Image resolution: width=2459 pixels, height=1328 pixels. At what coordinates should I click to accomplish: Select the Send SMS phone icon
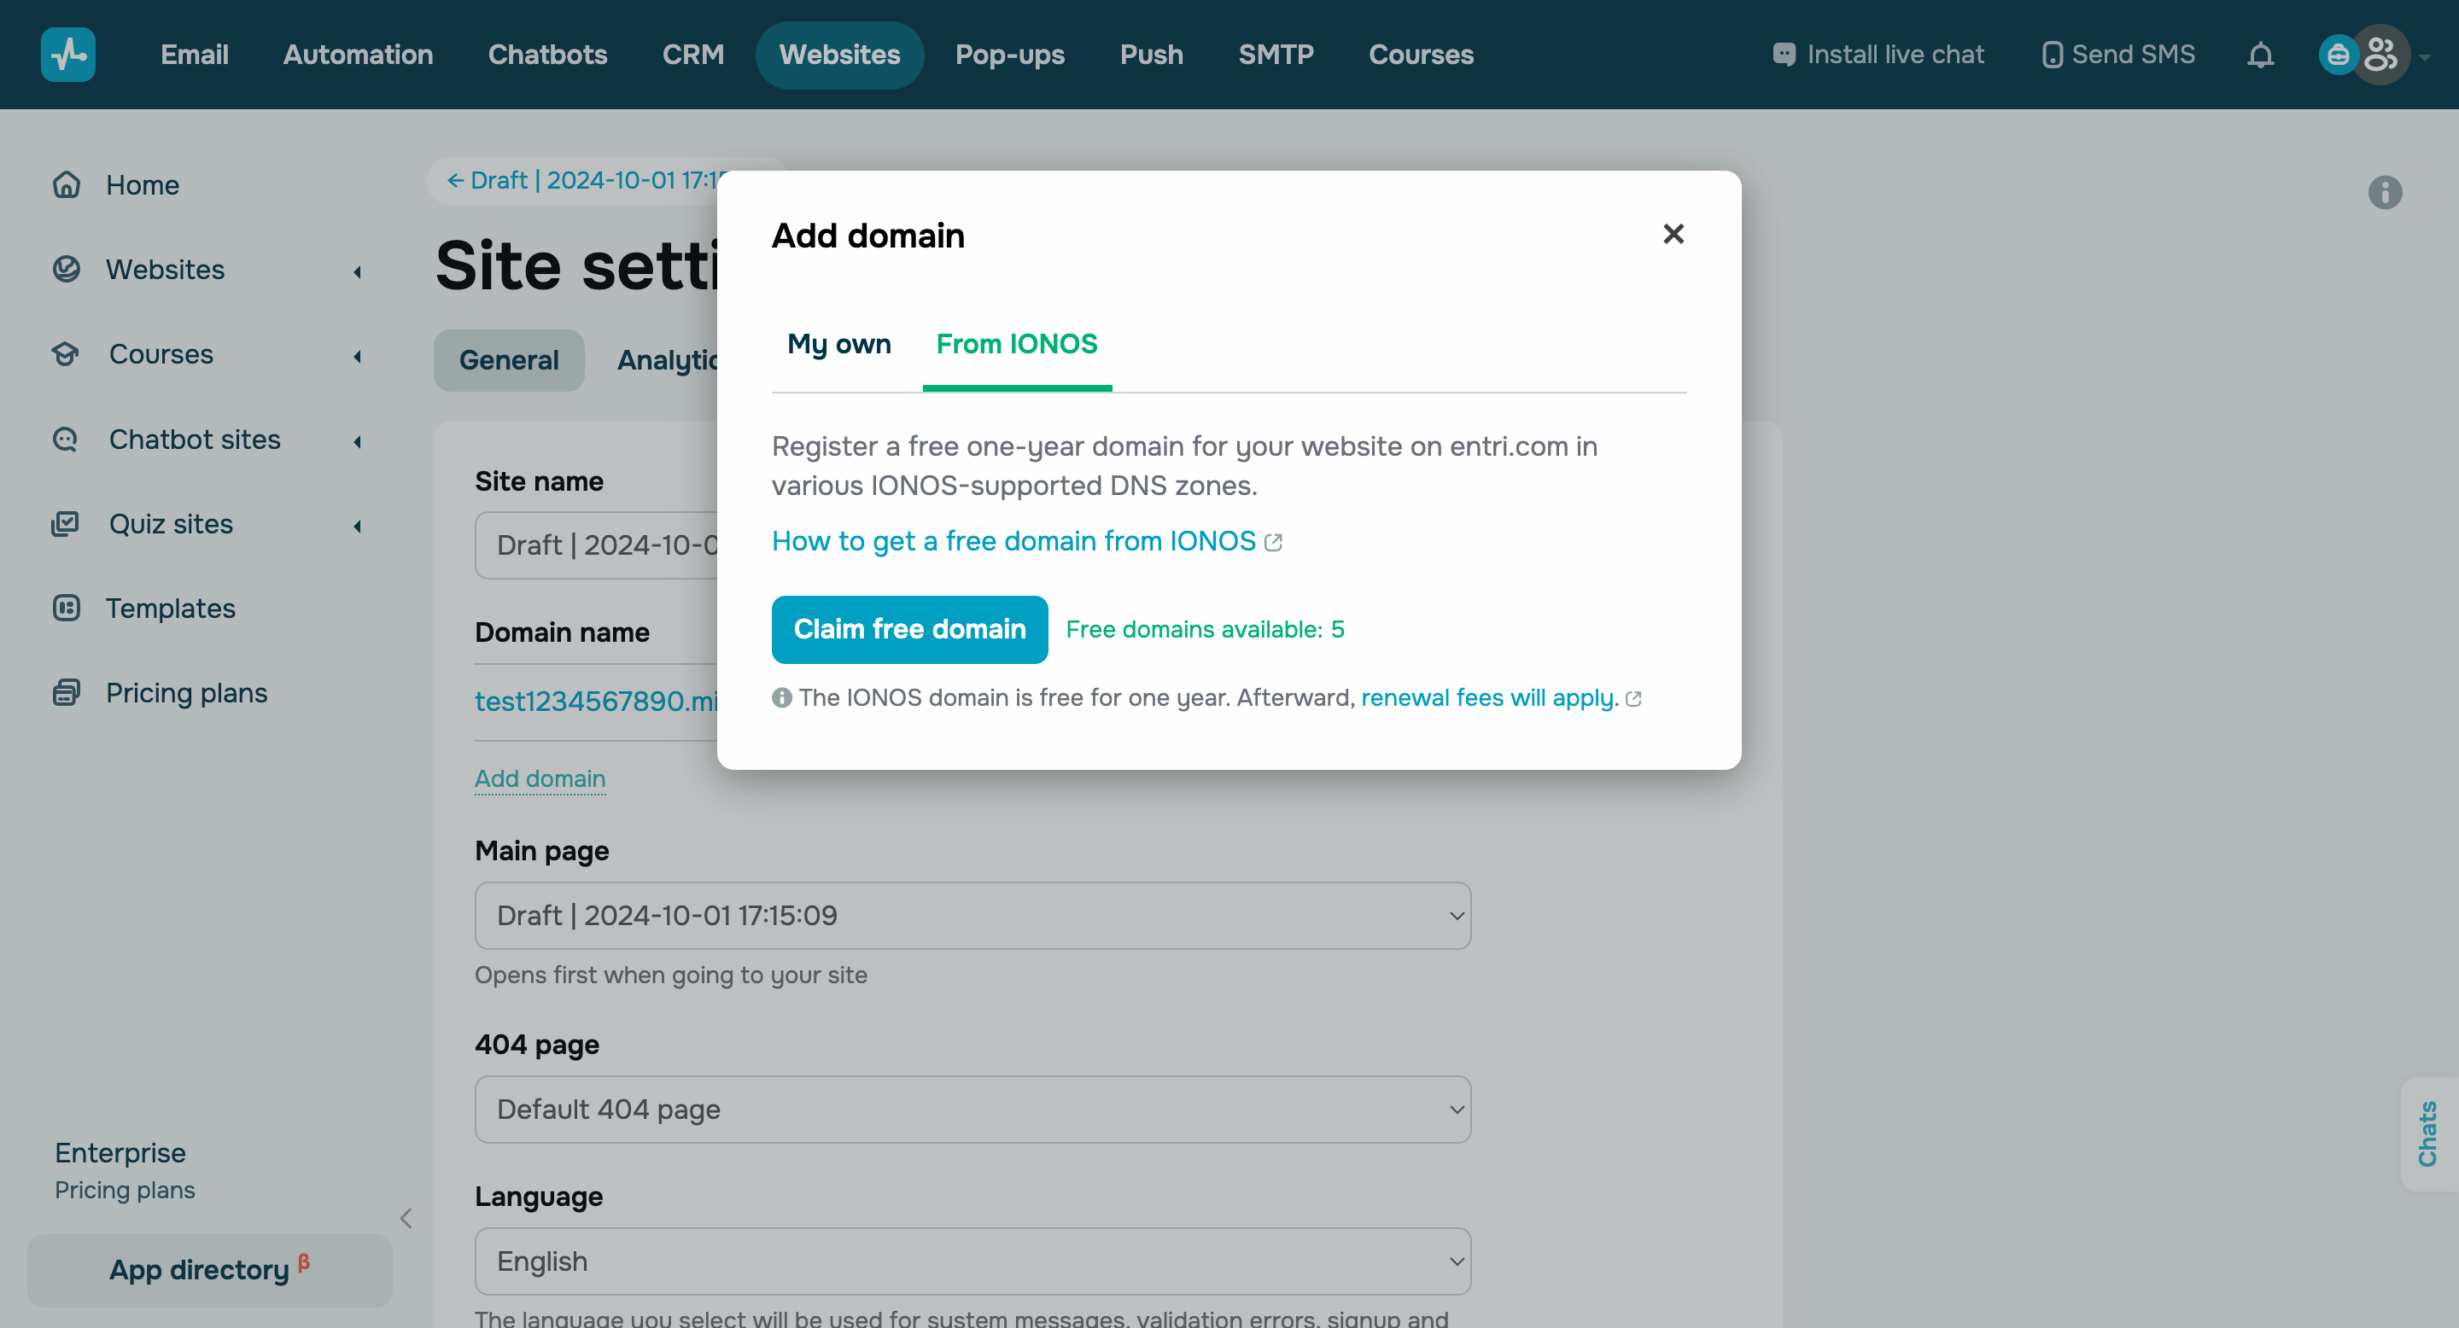pyautogui.click(x=2053, y=55)
